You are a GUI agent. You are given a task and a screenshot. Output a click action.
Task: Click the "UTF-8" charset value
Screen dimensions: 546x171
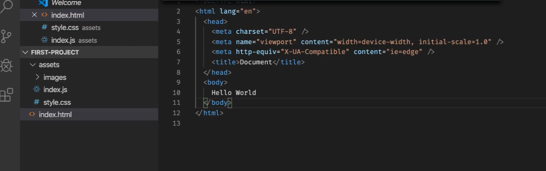coord(283,31)
